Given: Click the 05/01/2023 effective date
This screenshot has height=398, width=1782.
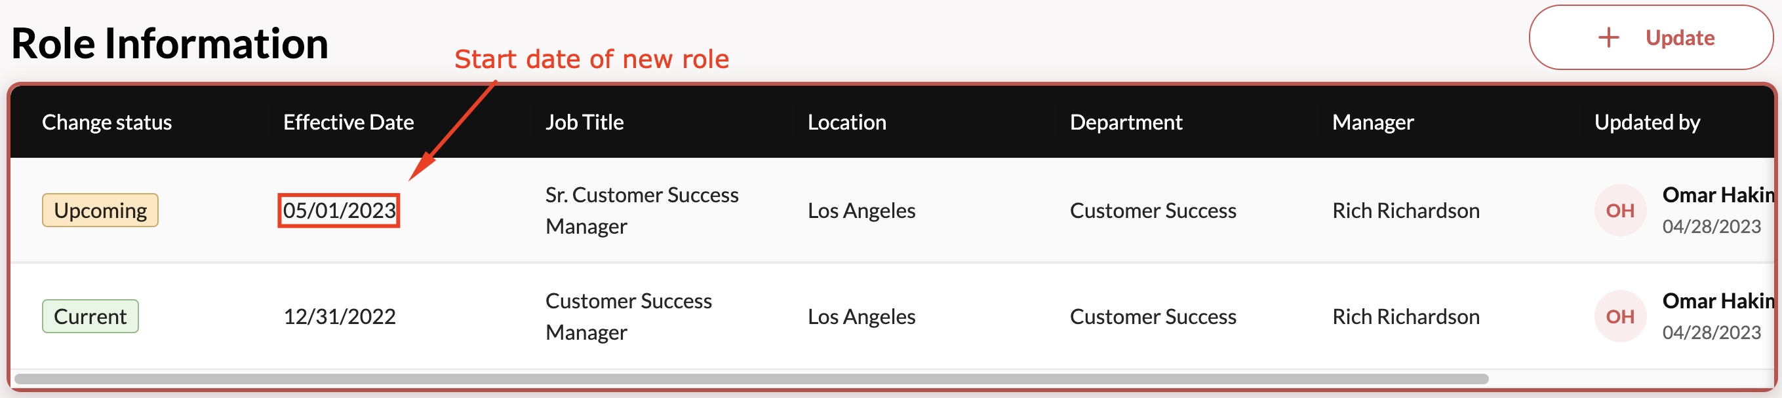Looking at the screenshot, I should pyautogui.click(x=339, y=210).
